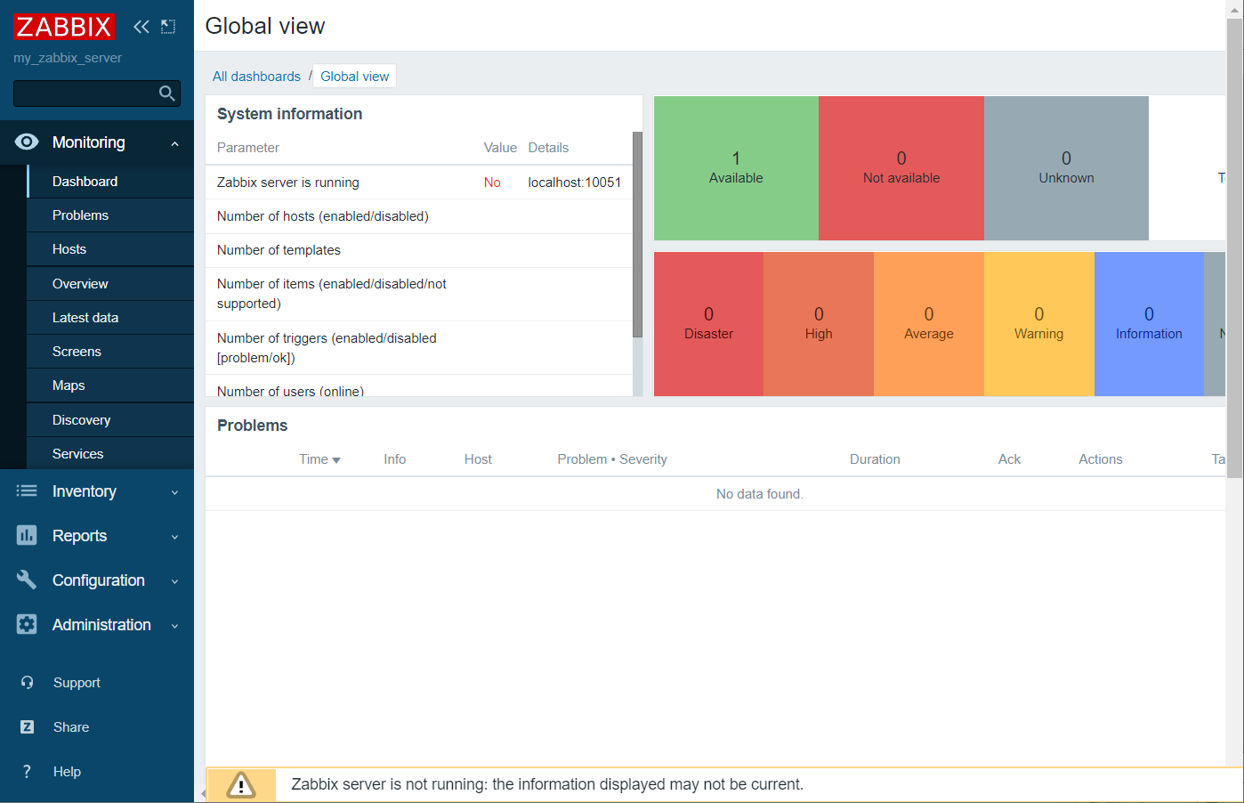Collapse the Monitoring menu chevron

(x=174, y=143)
